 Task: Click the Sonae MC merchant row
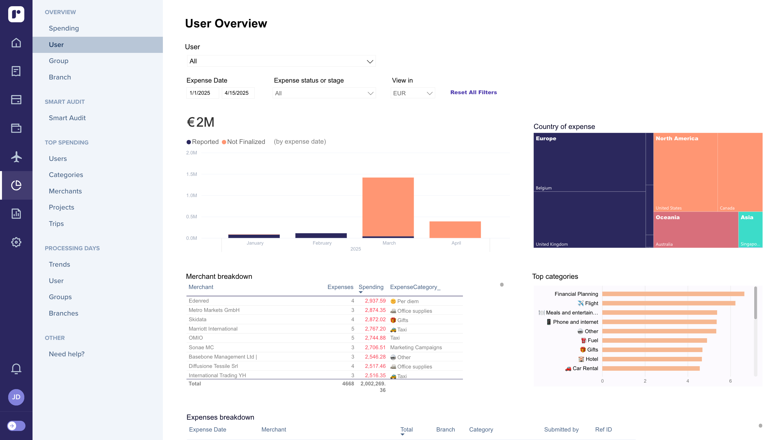[324, 348]
